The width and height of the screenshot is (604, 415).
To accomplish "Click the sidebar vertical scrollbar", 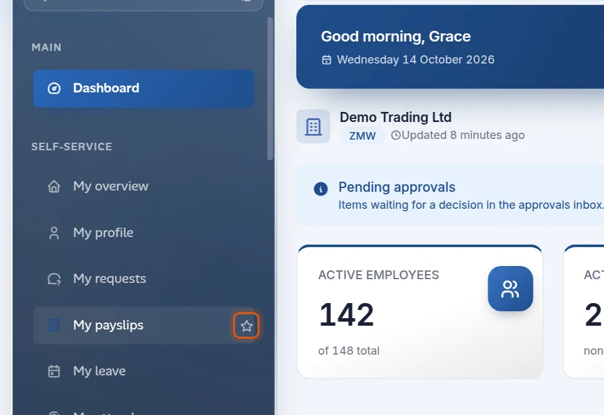I will point(270,89).
